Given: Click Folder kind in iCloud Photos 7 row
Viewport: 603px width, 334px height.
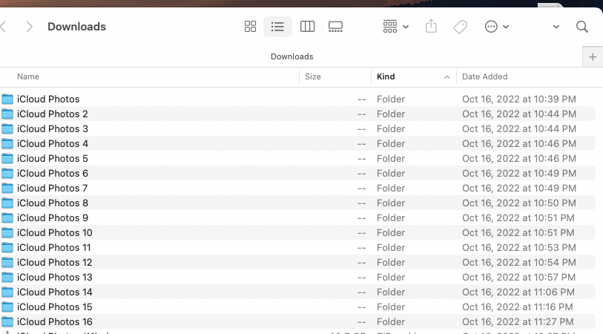Looking at the screenshot, I should 391,189.
